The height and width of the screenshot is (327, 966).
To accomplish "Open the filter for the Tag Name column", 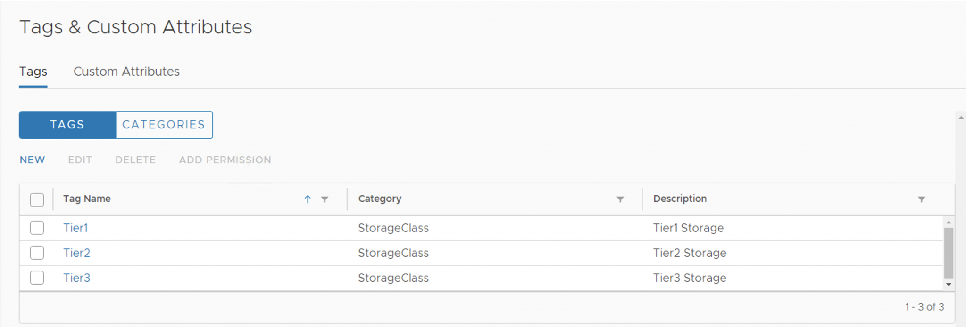I will pos(324,199).
